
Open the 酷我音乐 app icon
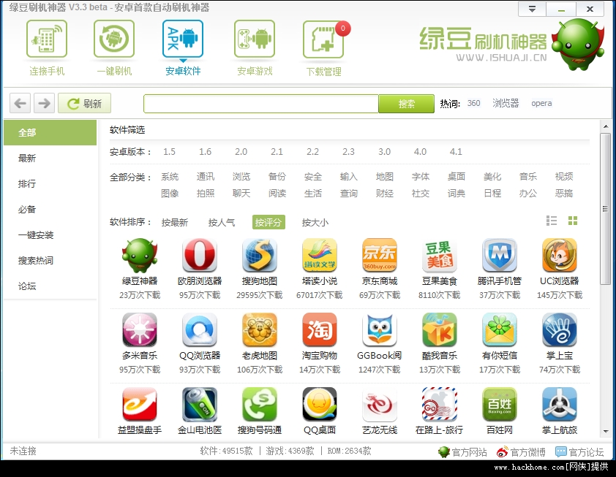[x=439, y=330]
